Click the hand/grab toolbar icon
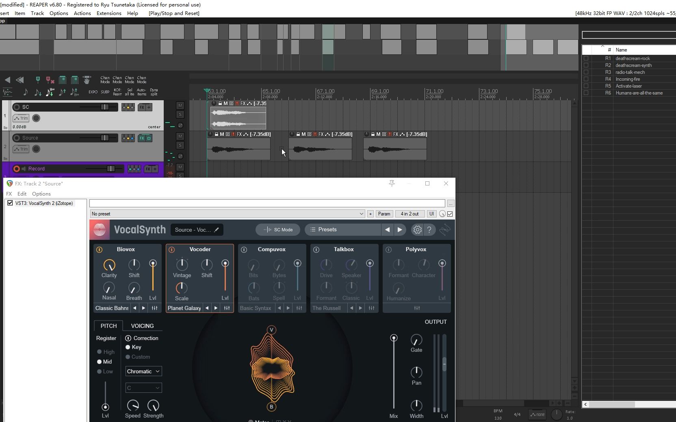 coord(87,80)
